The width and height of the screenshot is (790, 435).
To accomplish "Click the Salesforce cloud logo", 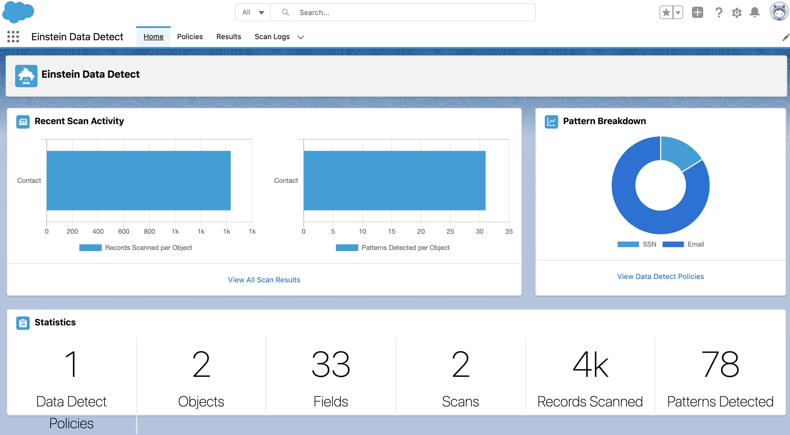I will tap(18, 12).
